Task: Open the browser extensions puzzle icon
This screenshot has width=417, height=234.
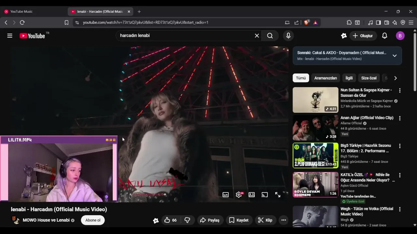Action: [349, 22]
